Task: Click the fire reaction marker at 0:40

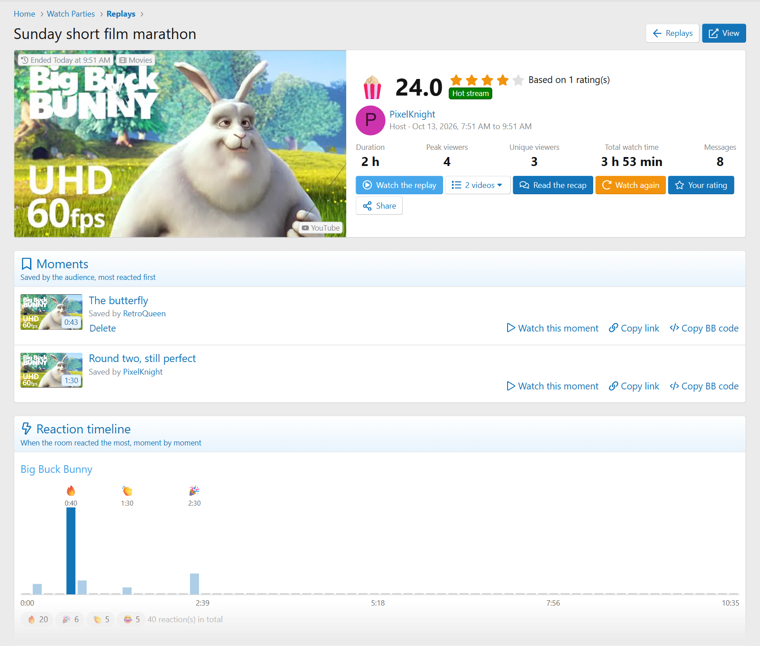Action: 71,491
